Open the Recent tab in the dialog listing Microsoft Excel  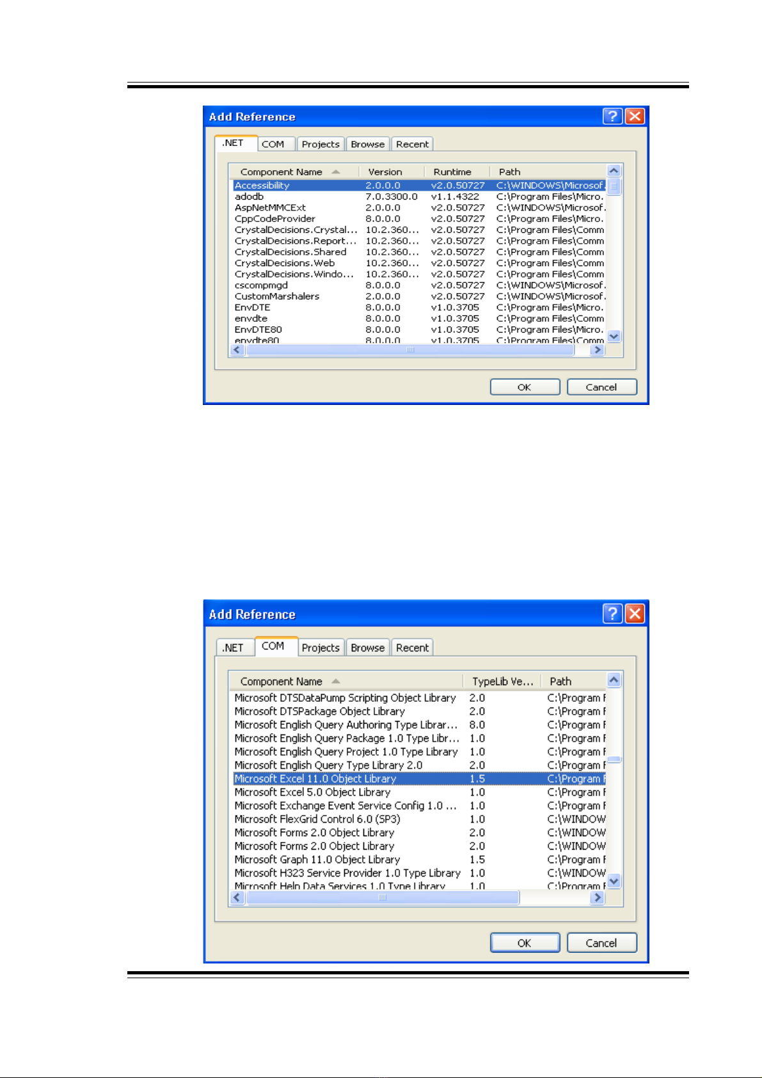(412, 647)
